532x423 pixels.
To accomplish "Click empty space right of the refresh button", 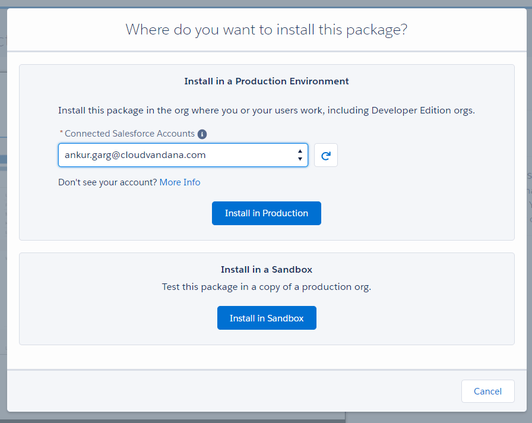I will coord(424,155).
